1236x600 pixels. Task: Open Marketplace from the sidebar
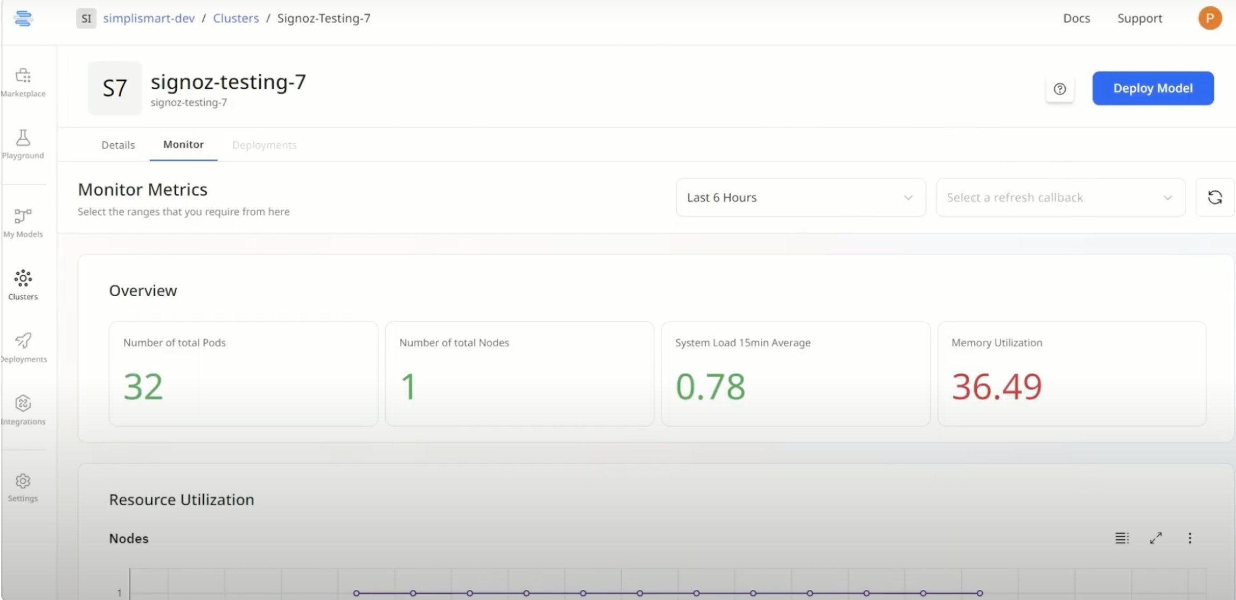tap(23, 82)
